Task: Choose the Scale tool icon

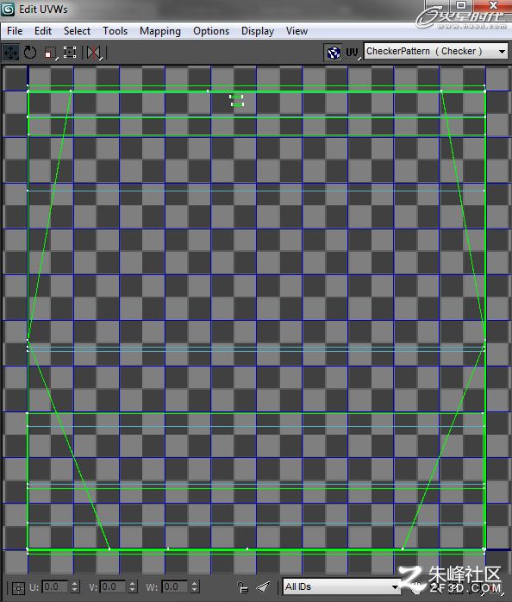Action: [50, 53]
